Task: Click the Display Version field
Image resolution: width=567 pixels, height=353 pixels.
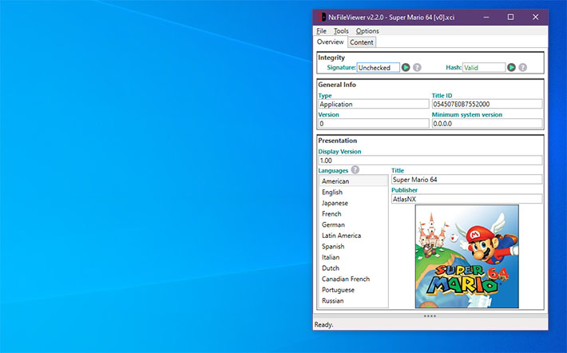Action: point(430,161)
